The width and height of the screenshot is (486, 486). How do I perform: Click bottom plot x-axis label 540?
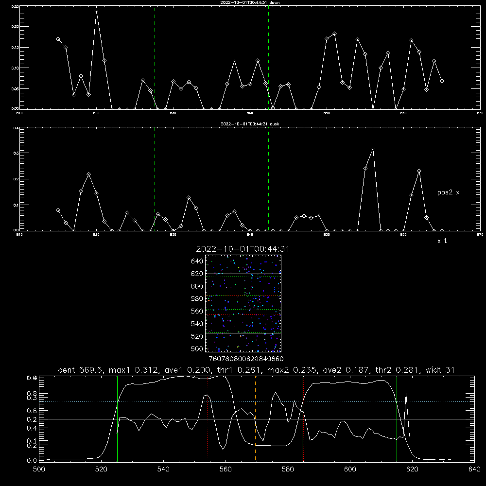[163, 469]
